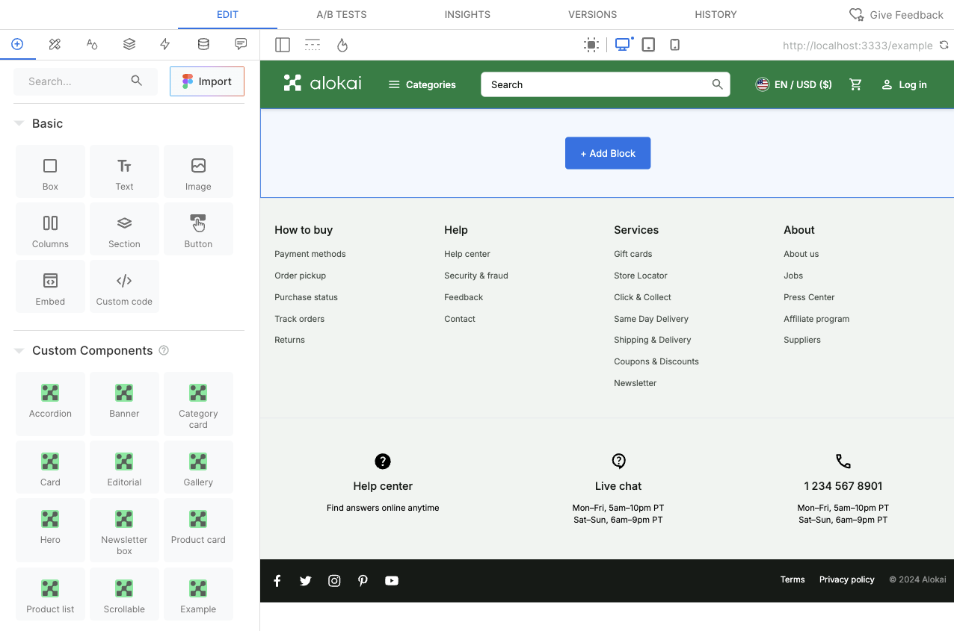Click the localhost preview URL field

[x=858, y=46]
